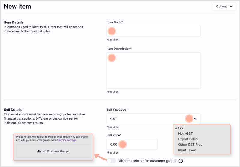Select Non-GST from the tax code list
Image resolution: width=240 pixels, height=167 pixels.
[185, 133]
